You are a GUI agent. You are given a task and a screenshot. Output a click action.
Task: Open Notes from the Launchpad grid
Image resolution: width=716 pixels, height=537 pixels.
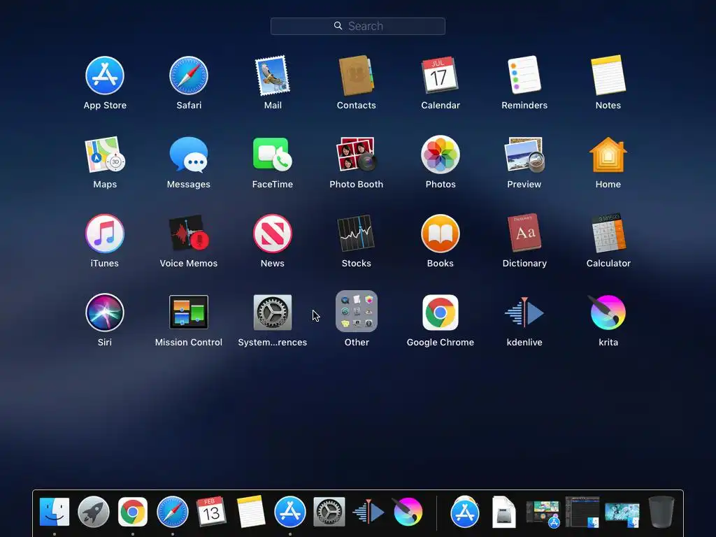click(608, 76)
